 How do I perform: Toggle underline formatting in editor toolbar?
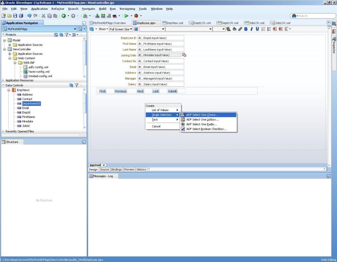coord(257,29)
